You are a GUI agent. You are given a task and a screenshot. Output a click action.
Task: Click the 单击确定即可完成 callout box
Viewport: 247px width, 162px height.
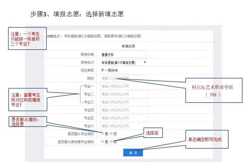(207, 139)
